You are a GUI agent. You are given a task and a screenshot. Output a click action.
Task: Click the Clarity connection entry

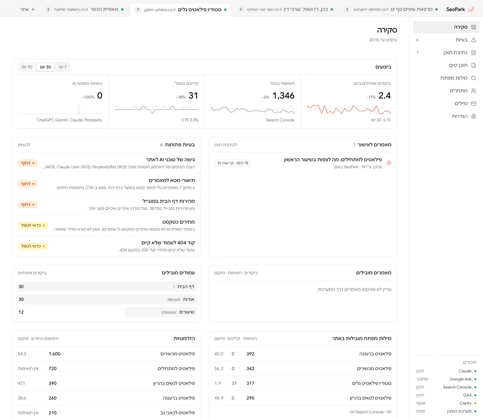pyautogui.click(x=446, y=403)
